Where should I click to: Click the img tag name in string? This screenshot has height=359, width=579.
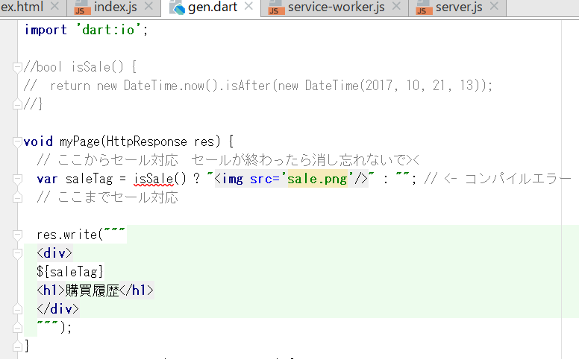[233, 179]
